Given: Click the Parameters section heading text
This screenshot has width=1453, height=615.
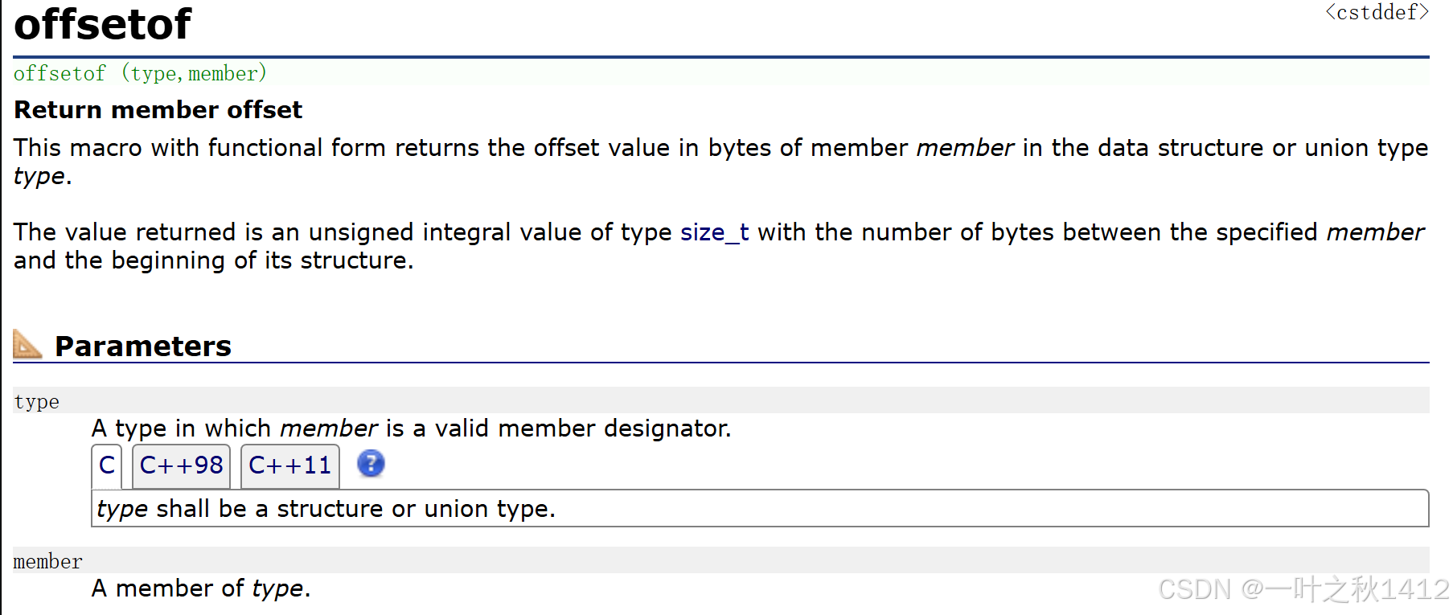Looking at the screenshot, I should tap(143, 346).
